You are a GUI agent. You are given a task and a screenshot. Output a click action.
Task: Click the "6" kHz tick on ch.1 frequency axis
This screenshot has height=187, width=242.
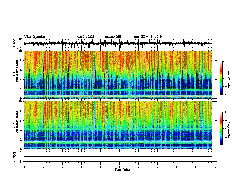21,70
